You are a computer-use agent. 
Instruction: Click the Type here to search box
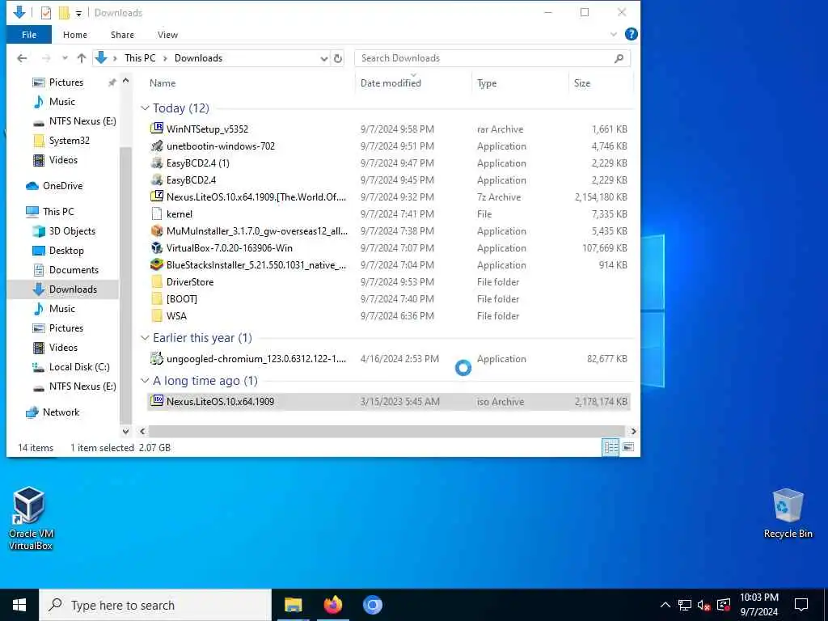click(x=155, y=605)
